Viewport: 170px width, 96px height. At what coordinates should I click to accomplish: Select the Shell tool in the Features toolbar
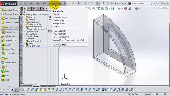(5, 75)
